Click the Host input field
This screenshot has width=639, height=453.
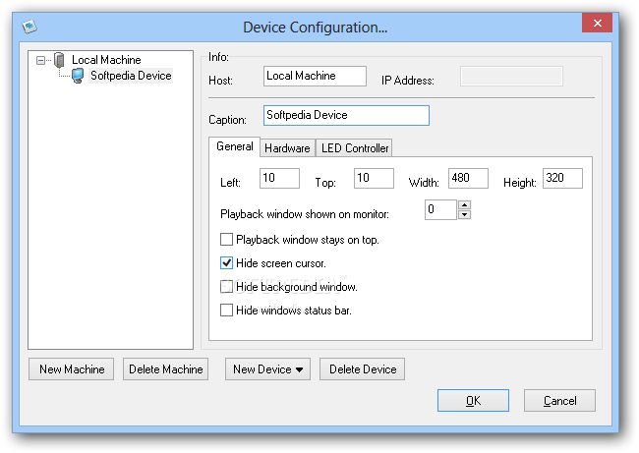(x=315, y=77)
